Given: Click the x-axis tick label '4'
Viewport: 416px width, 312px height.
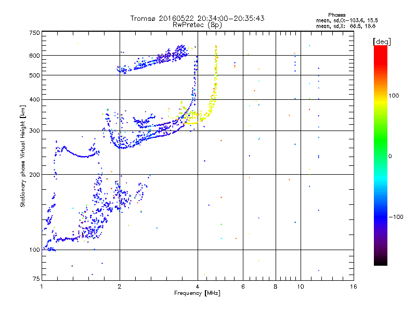Looking at the screenshot, I should coord(198,287).
